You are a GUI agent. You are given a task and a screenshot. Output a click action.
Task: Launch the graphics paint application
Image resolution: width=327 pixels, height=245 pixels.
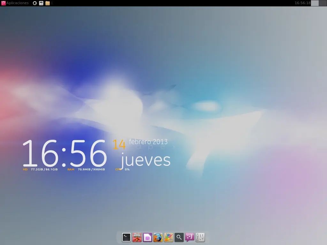pos(168,237)
